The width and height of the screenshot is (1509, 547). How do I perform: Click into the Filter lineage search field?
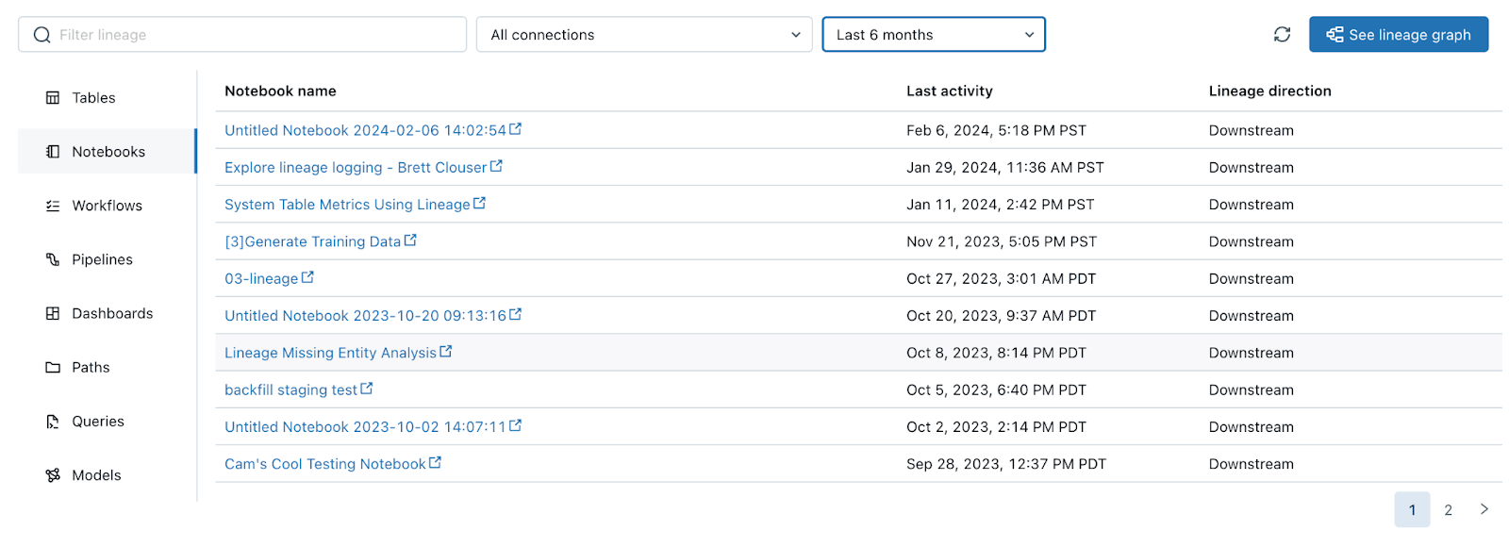point(255,35)
